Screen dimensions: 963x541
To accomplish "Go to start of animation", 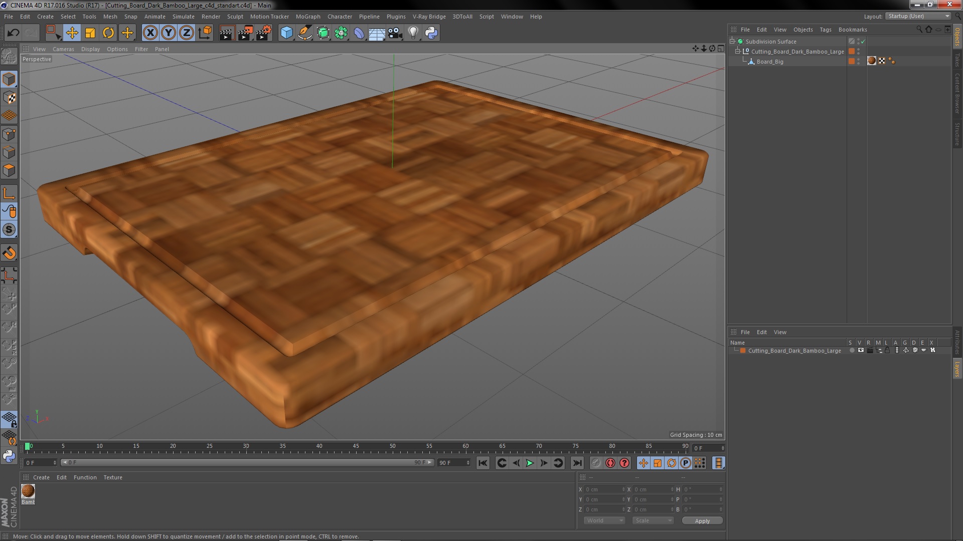I will (x=483, y=463).
